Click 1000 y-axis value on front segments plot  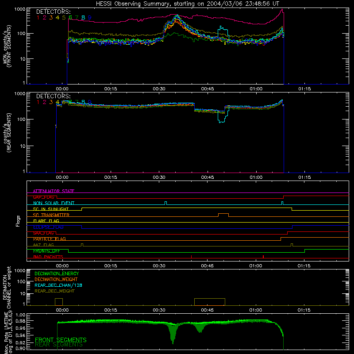coord(20,9)
